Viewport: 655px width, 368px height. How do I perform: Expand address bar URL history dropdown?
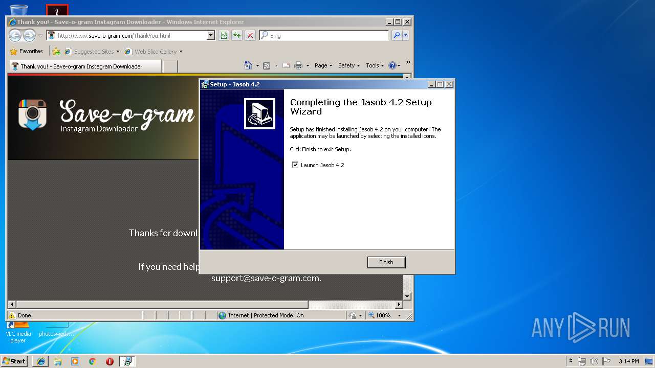point(210,35)
